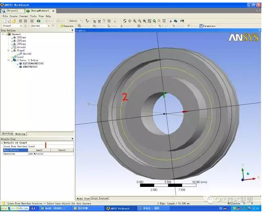
Task: Pin the Details View panel
Action: tap(72, 139)
